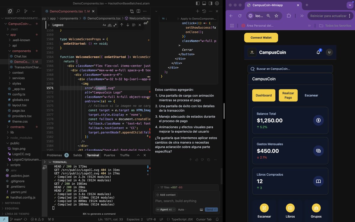This screenshot has height=222, width=355.
Task: Expand additional sidebar views chevron
Action: (34, 11)
